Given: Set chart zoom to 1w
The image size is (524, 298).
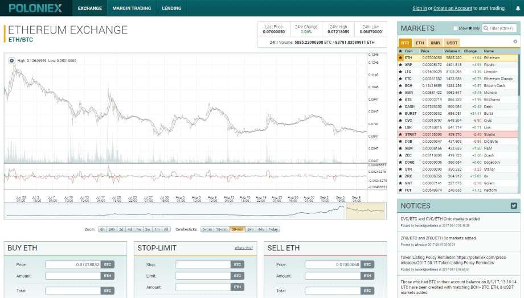Looking at the screenshot, I should [138, 230].
